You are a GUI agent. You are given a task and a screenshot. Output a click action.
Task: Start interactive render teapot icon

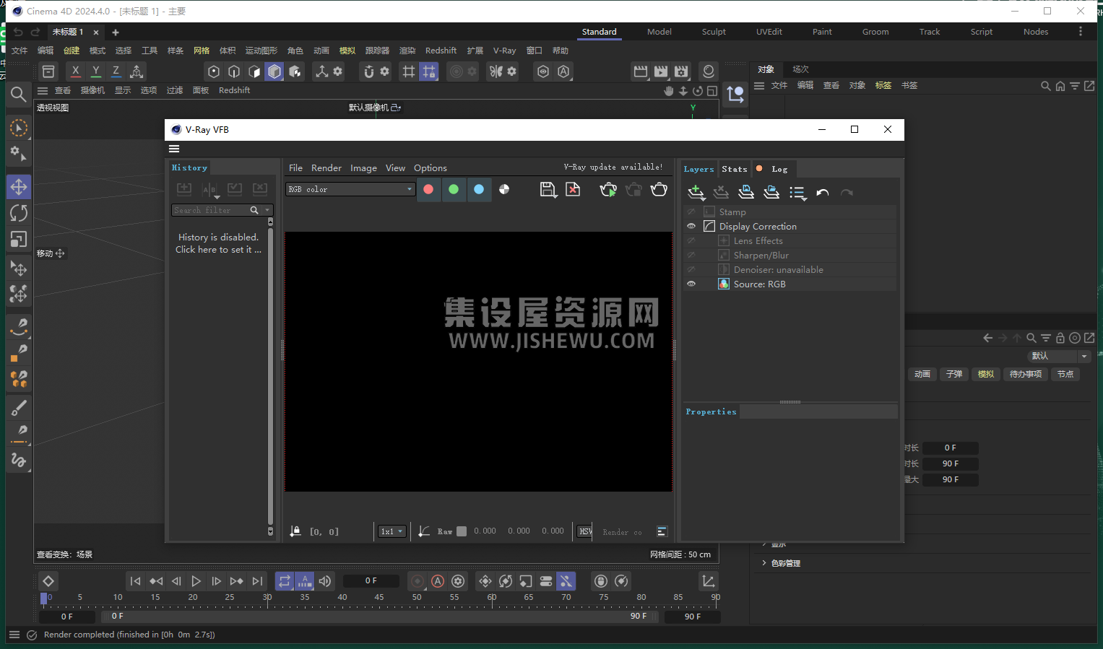[608, 190]
